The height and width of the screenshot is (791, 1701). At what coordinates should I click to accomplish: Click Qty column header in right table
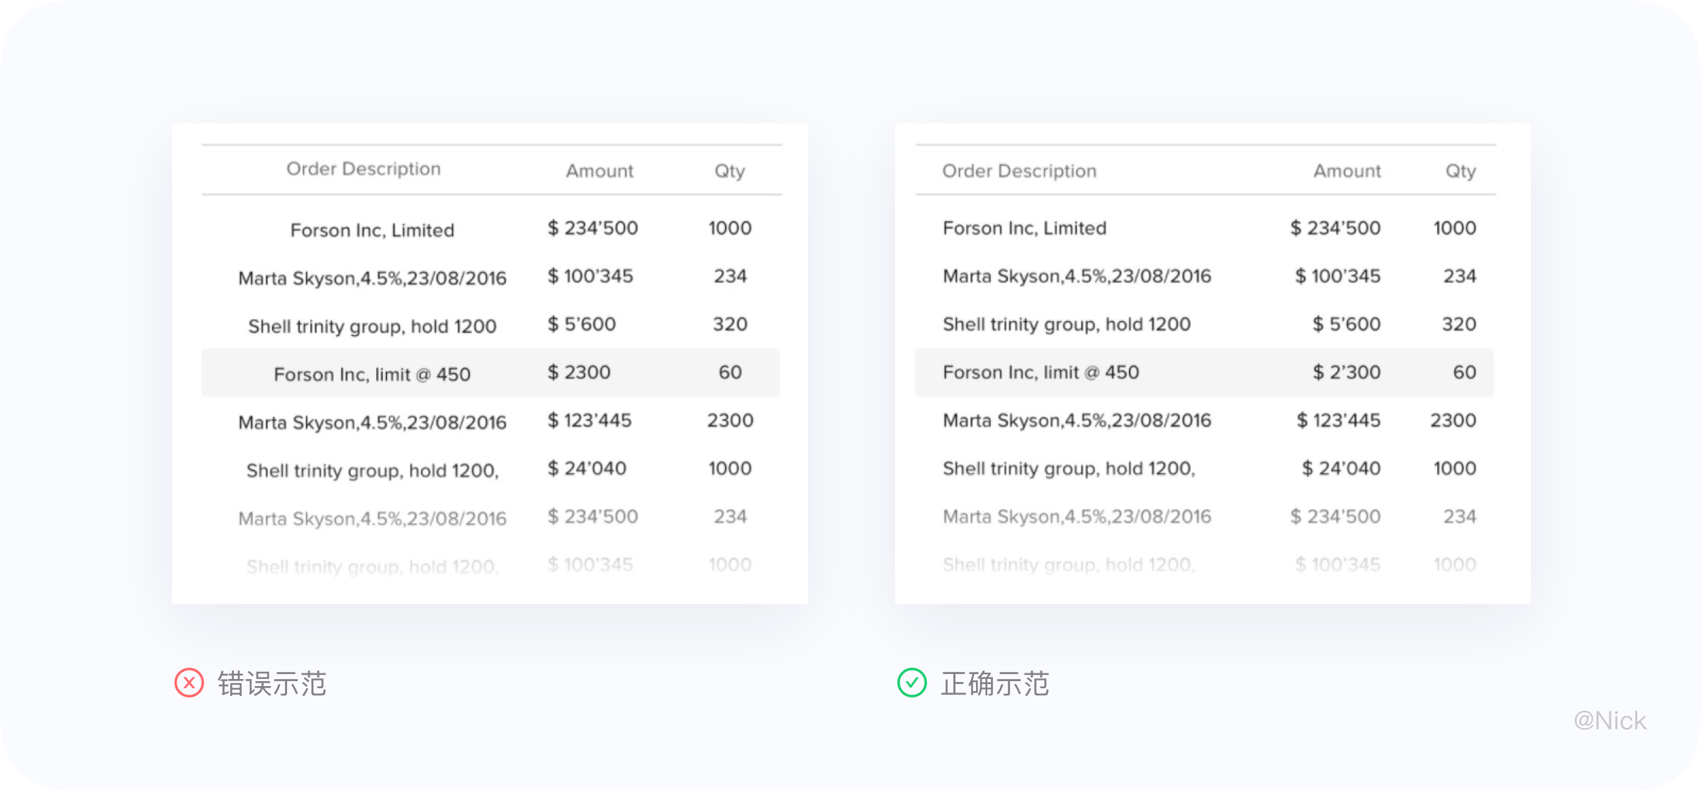coord(1461,171)
